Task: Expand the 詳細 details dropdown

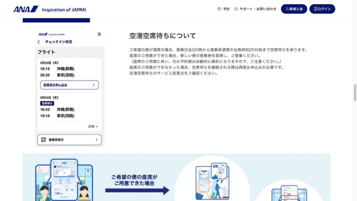Action: click(93, 126)
